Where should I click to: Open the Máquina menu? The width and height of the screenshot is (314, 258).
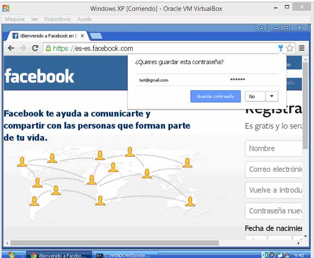point(14,19)
